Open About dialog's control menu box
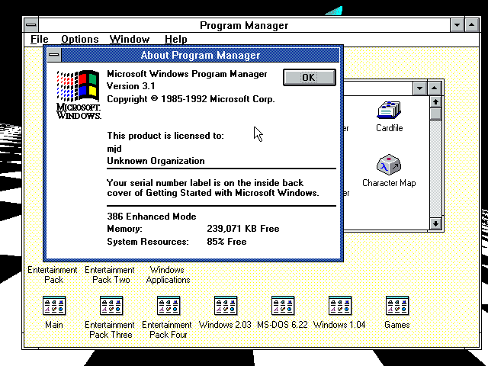Screen dimensions: 488x366 [54, 55]
